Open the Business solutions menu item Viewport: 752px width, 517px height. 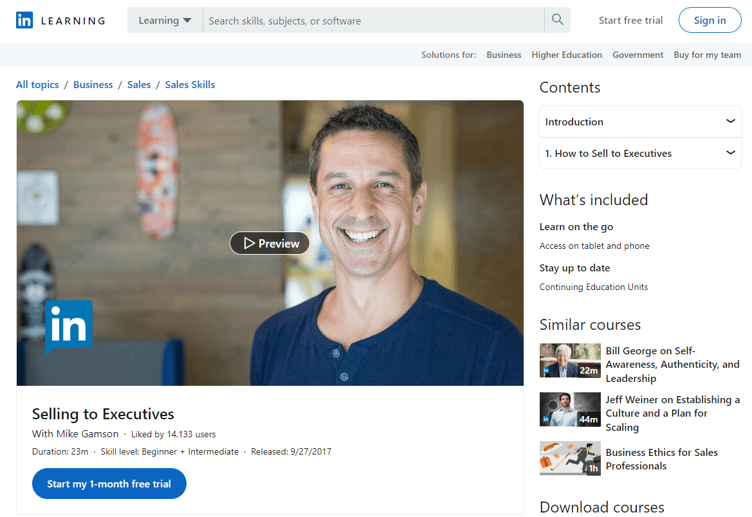coord(504,55)
